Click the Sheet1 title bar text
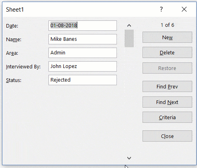Screen dimensions: 197x168 click(x=15, y=10)
